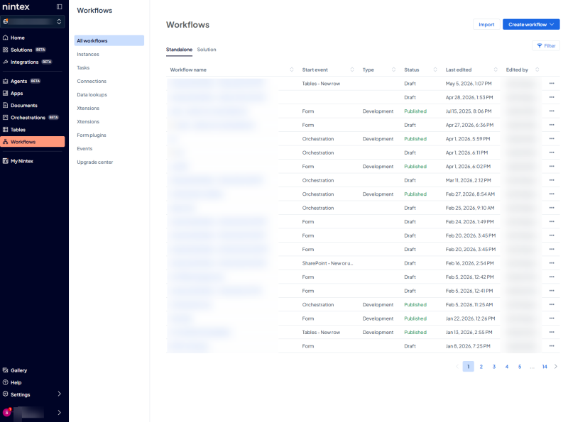Click the user avatar with notification badge

click(x=7, y=412)
